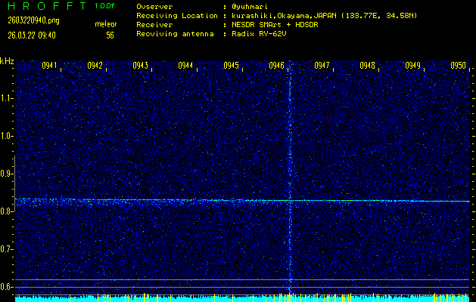476x302 pixels.
Task: Click the 1.0 frequency axis label
Action: [7, 136]
